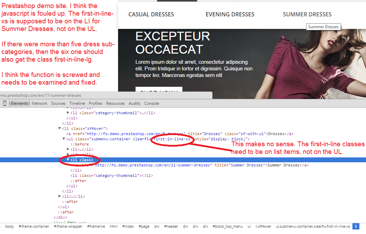Switch to the Network tab
This screenshot has width=366, height=234.
point(39,103)
